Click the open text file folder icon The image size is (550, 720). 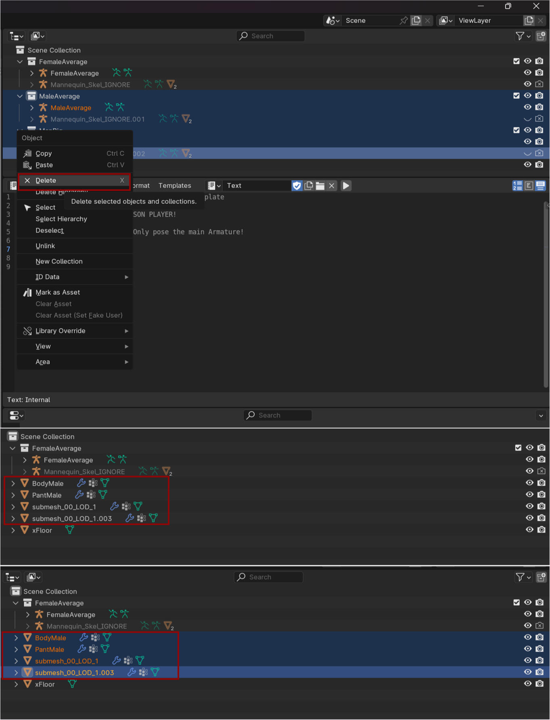(320, 185)
